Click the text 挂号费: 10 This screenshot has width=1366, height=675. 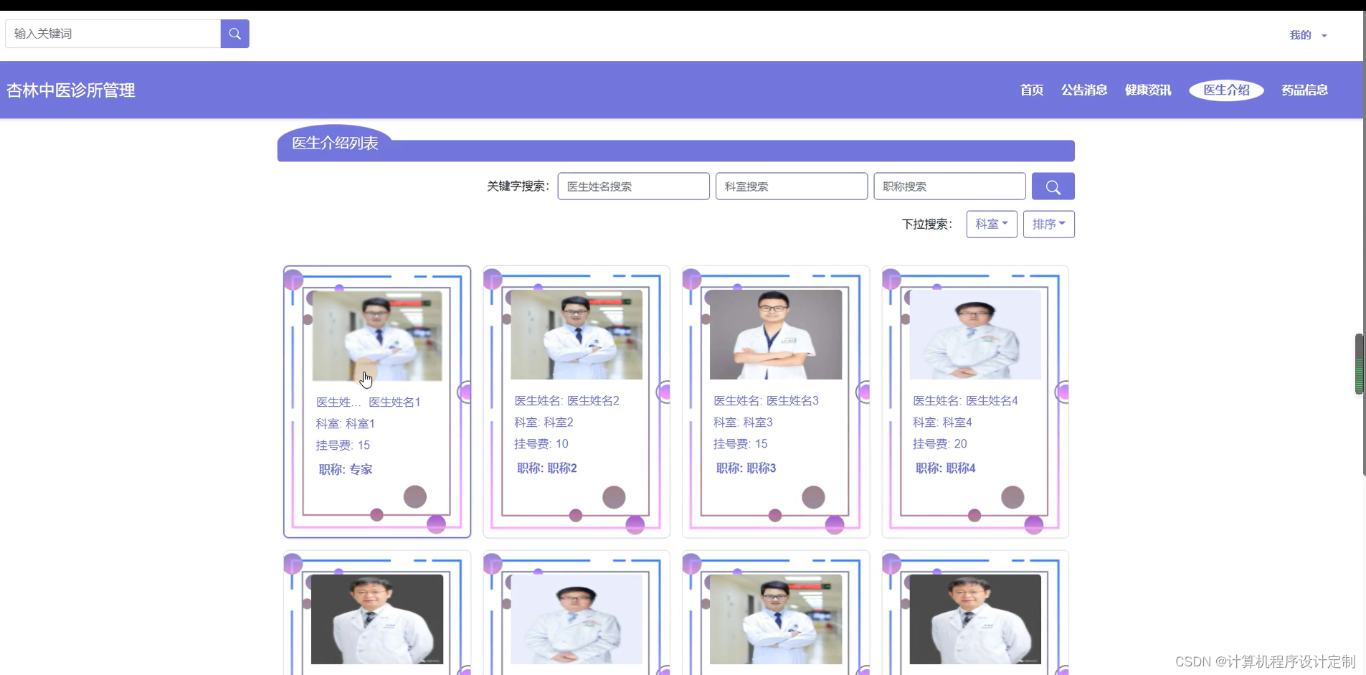(x=541, y=444)
